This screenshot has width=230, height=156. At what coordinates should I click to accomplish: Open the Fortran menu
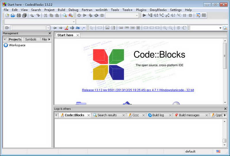point(87,10)
